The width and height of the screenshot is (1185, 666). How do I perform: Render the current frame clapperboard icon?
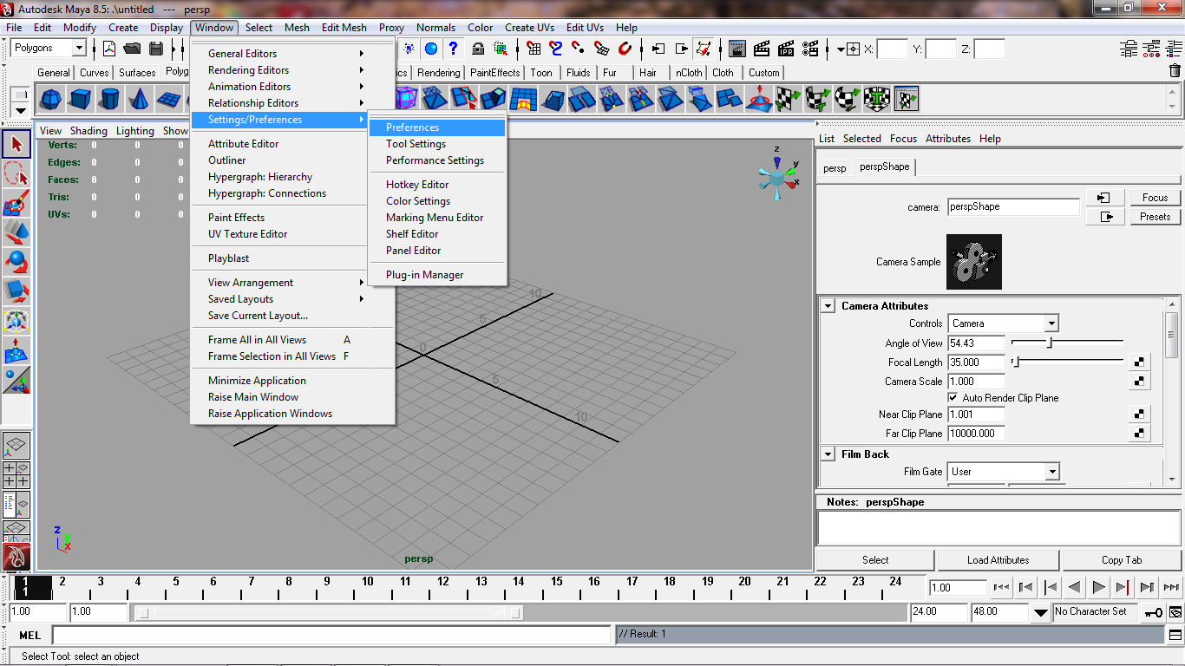point(762,49)
